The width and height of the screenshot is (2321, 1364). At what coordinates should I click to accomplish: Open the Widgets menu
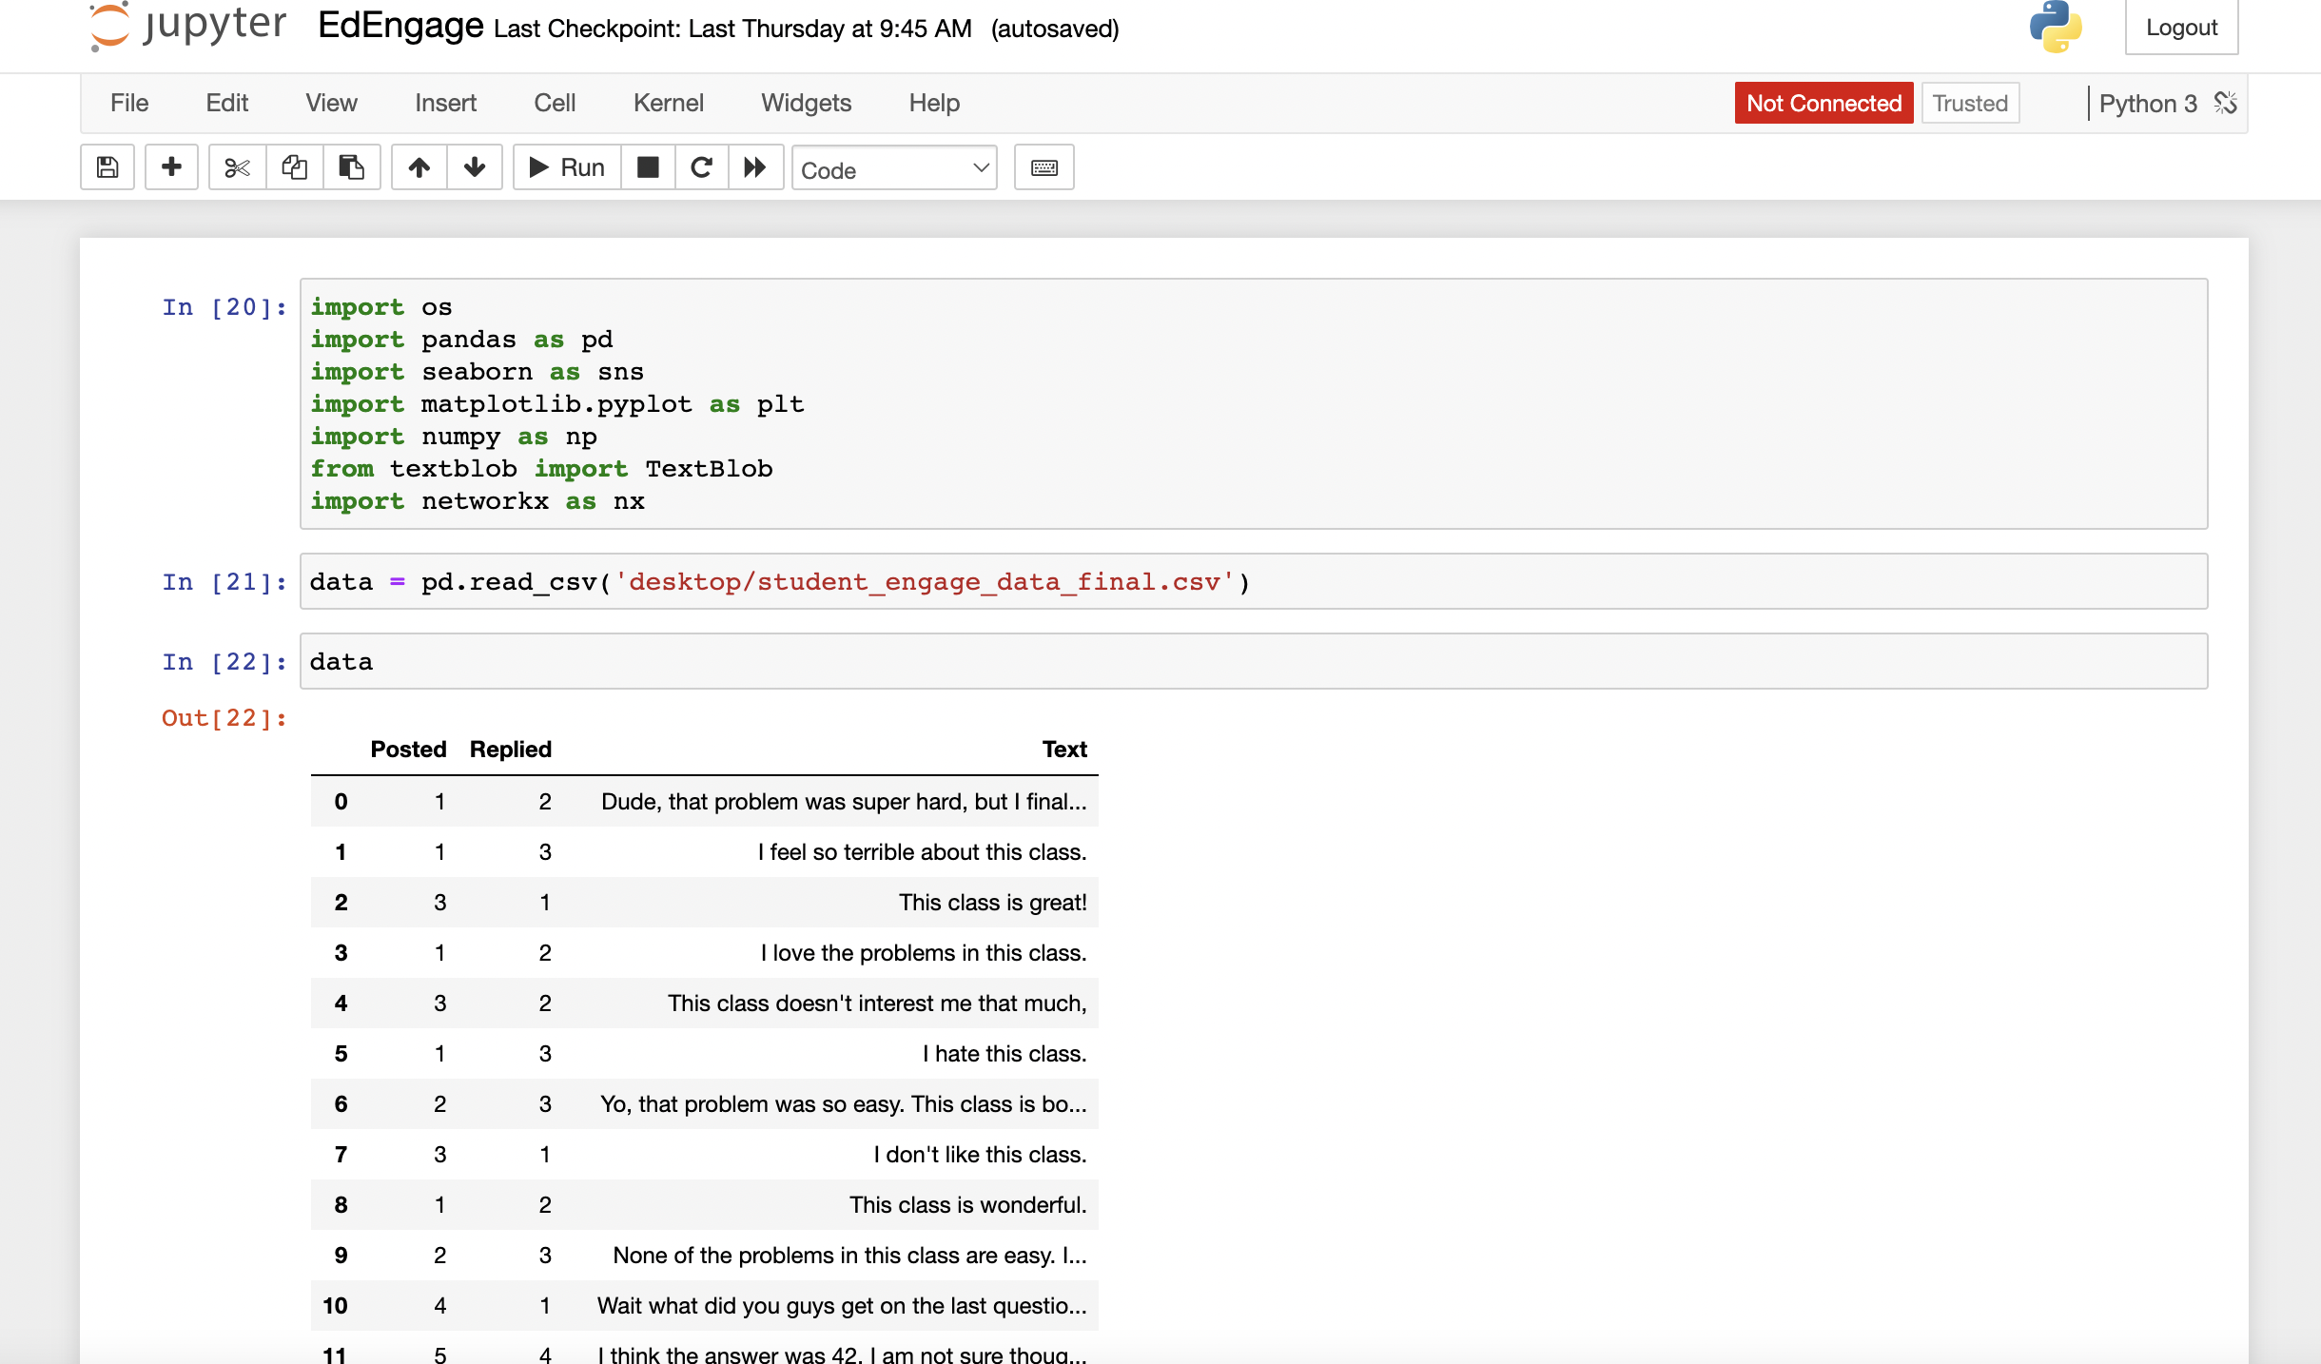[x=806, y=103]
